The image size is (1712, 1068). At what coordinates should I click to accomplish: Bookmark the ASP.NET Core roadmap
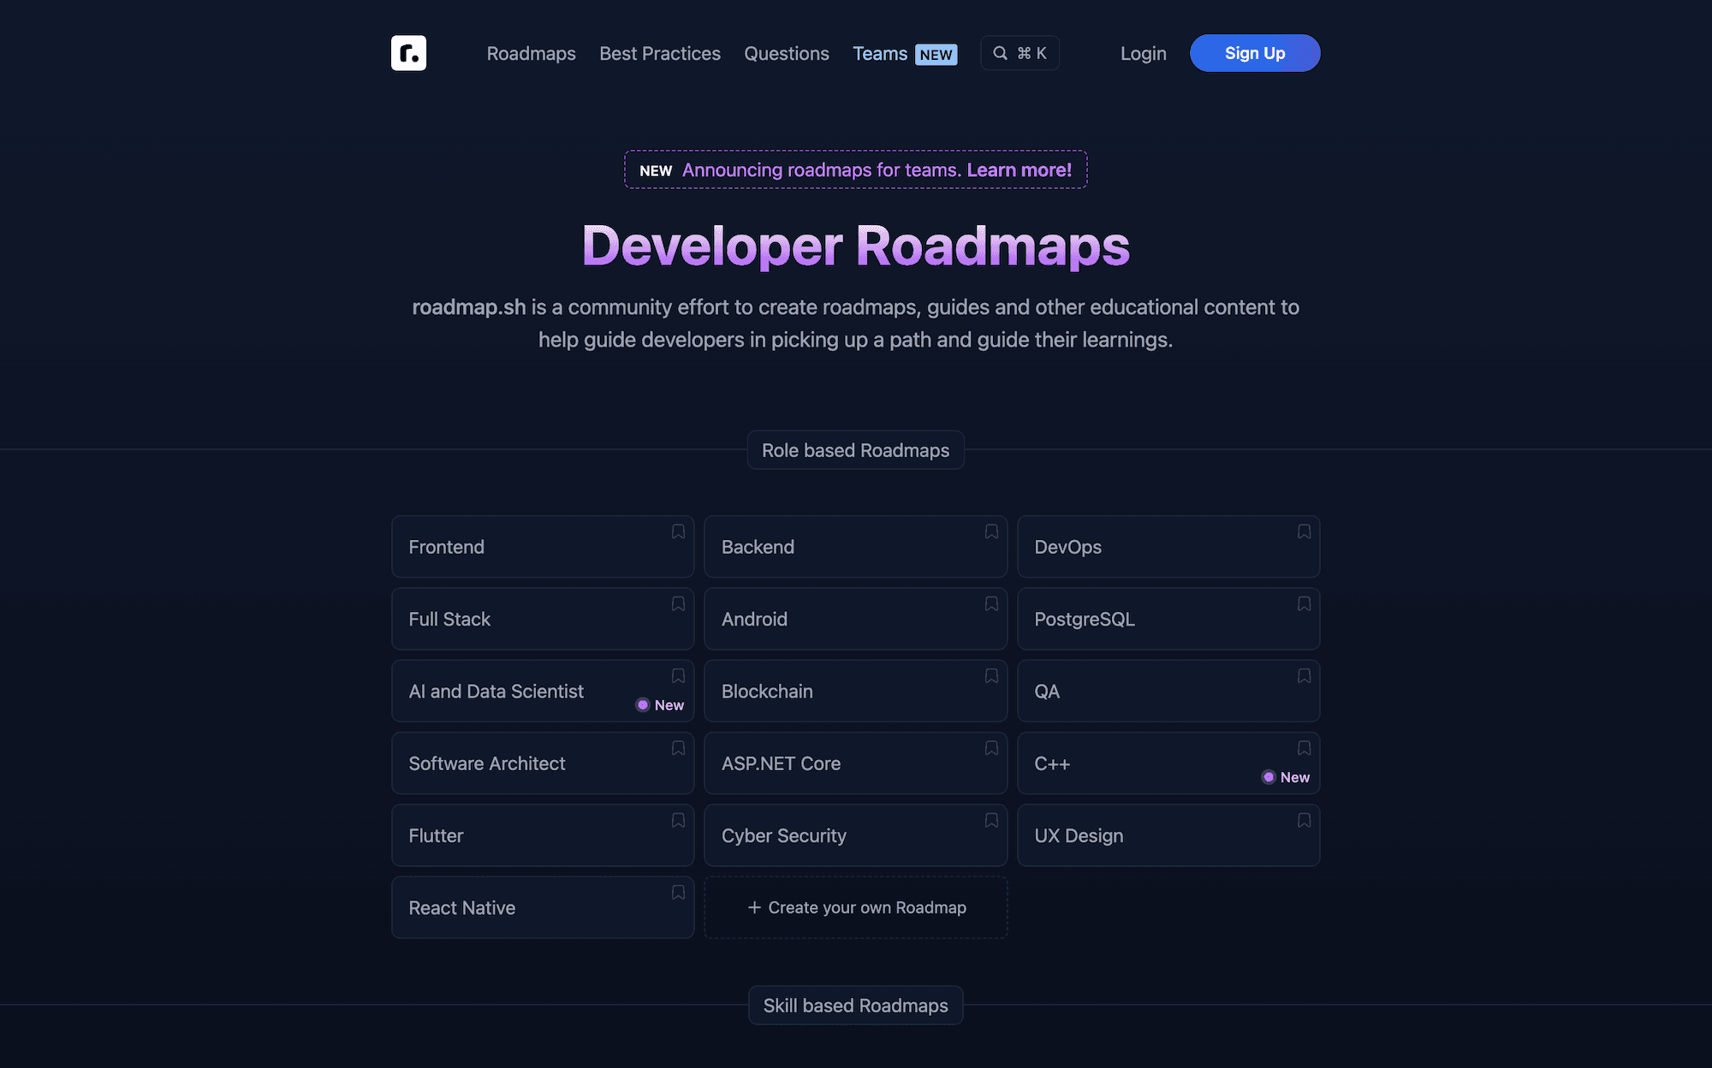click(x=991, y=748)
